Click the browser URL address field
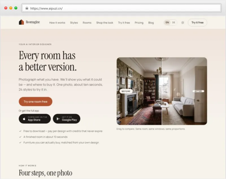 [x=121, y=8]
